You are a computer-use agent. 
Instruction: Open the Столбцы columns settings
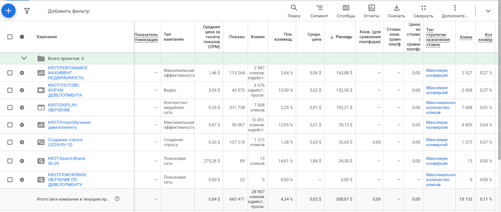click(x=346, y=11)
